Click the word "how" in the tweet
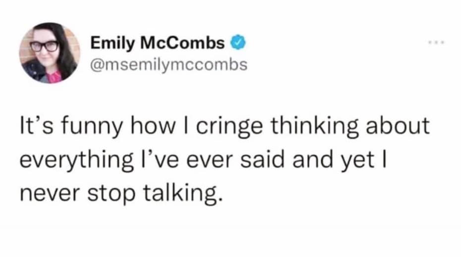The height and width of the screenshot is (257, 461). click(143, 127)
